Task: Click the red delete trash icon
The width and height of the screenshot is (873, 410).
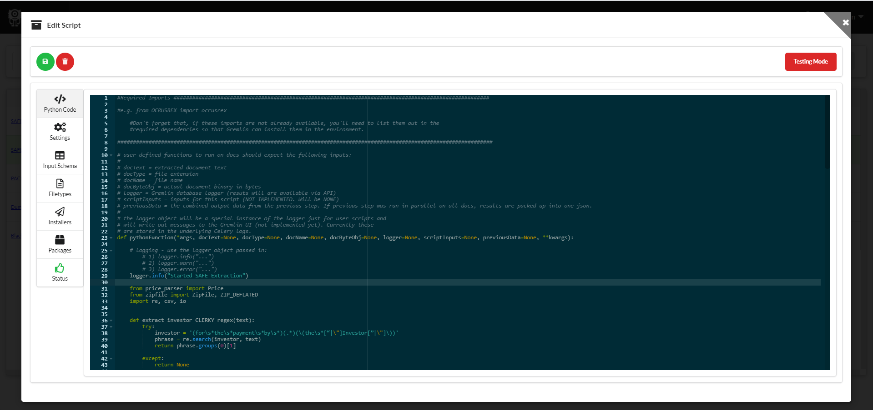Action: pyautogui.click(x=65, y=62)
